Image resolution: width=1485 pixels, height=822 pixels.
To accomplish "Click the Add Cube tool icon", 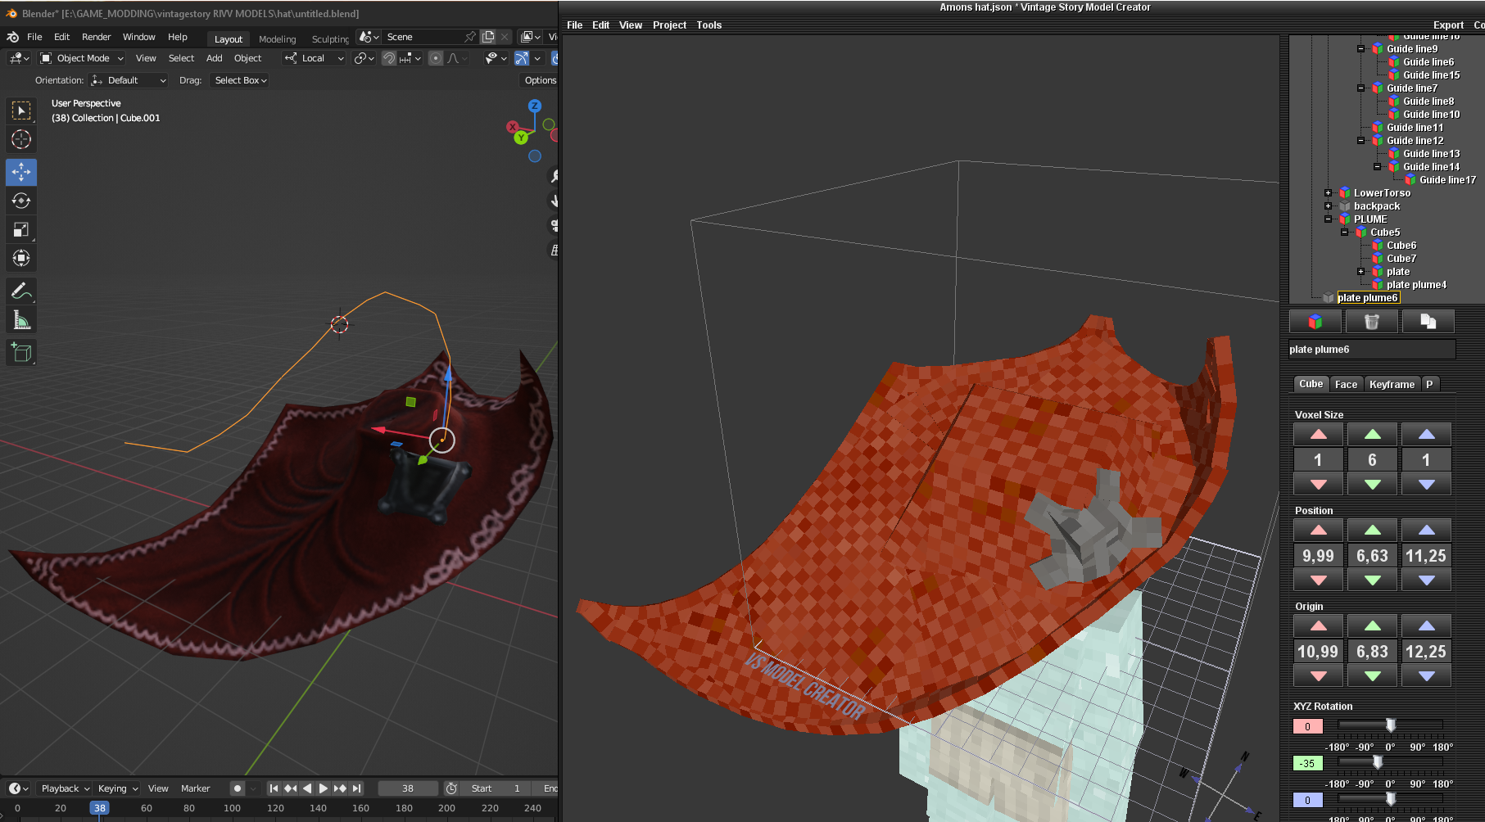I will pos(21,353).
